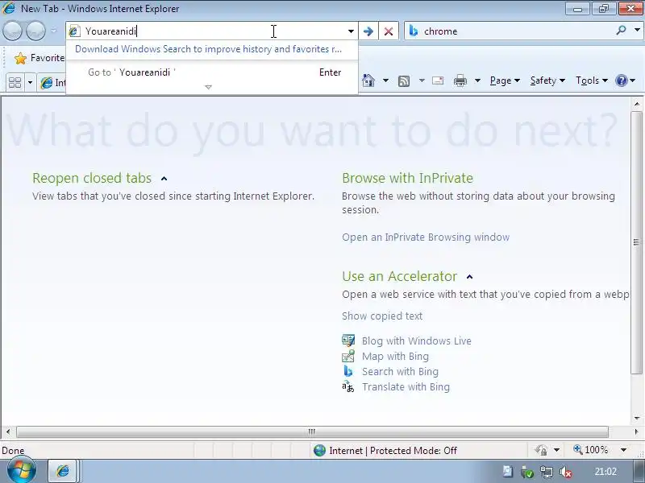
Task: Expand autocomplete list with down chevron
Action: (209, 87)
